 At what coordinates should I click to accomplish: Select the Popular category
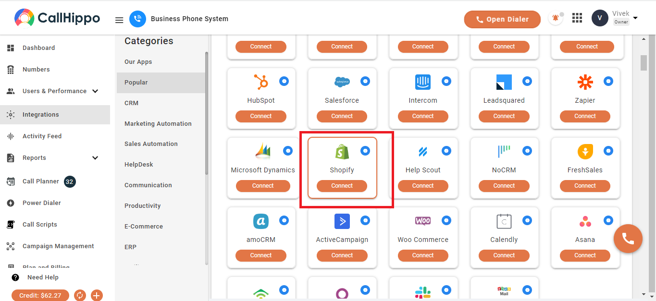click(161, 83)
